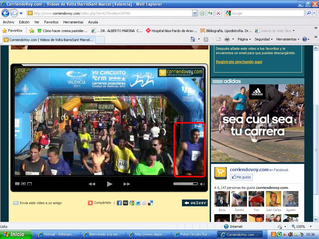Share video on MySpace

[x=126, y=203]
